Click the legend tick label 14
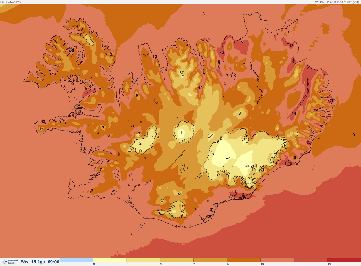 [329, 264]
